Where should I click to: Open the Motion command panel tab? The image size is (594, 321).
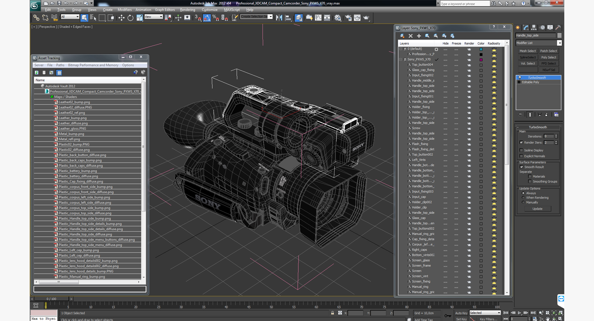click(x=542, y=28)
